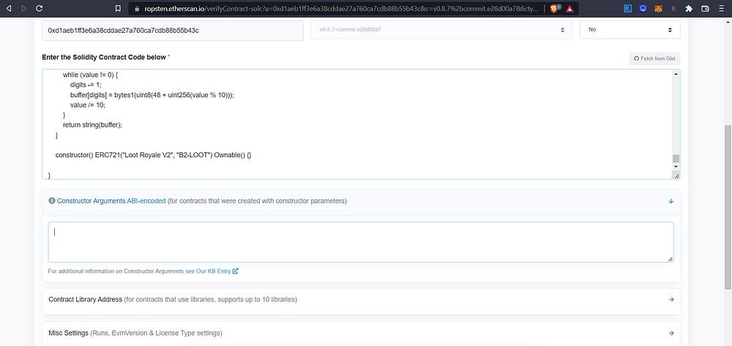Open the extensions puzzle menu
Screen dimensions: 732x346
click(689, 8)
